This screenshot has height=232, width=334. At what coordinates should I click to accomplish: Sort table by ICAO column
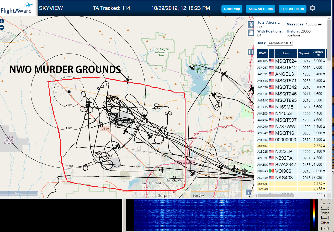263,53
